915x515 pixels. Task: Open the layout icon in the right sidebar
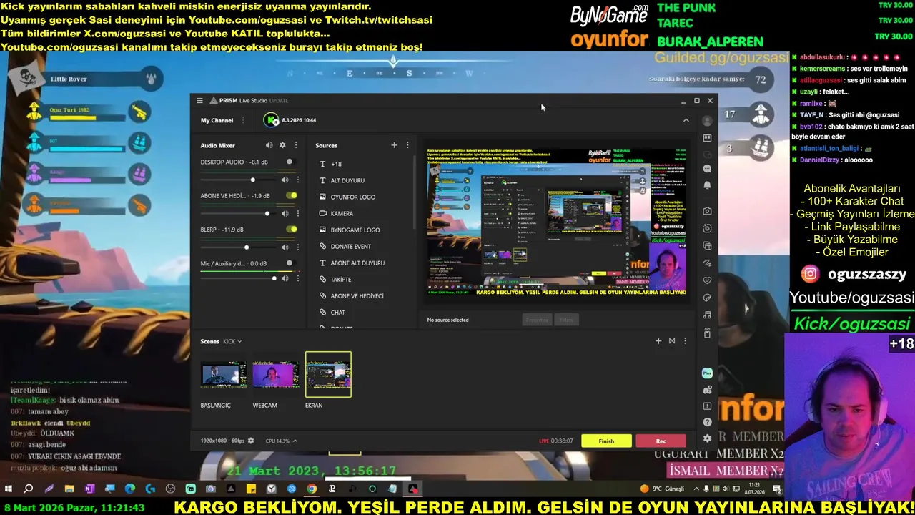click(x=707, y=138)
